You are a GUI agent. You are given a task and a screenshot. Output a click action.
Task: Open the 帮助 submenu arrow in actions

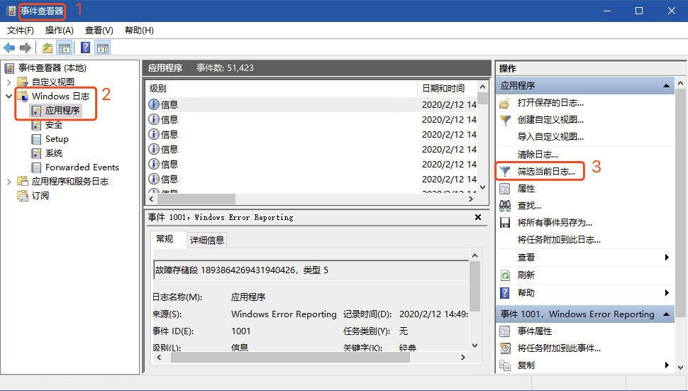click(667, 292)
